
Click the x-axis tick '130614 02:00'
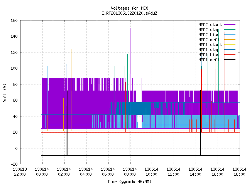[x=64, y=172]
